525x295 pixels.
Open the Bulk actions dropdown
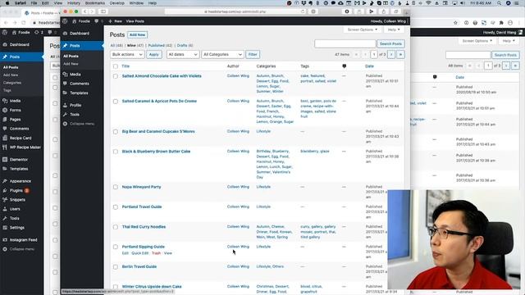(127, 55)
